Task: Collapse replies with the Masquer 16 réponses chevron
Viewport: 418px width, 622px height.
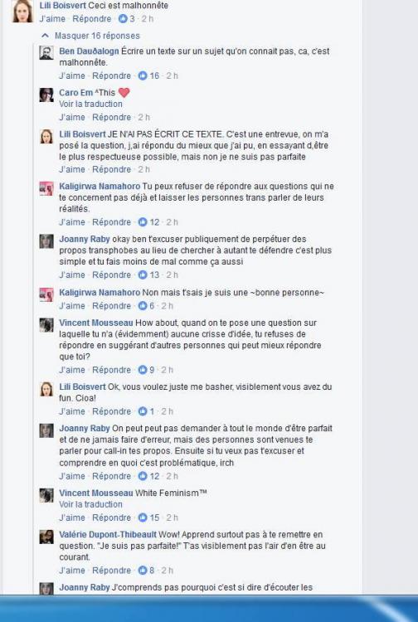Action: [x=46, y=36]
